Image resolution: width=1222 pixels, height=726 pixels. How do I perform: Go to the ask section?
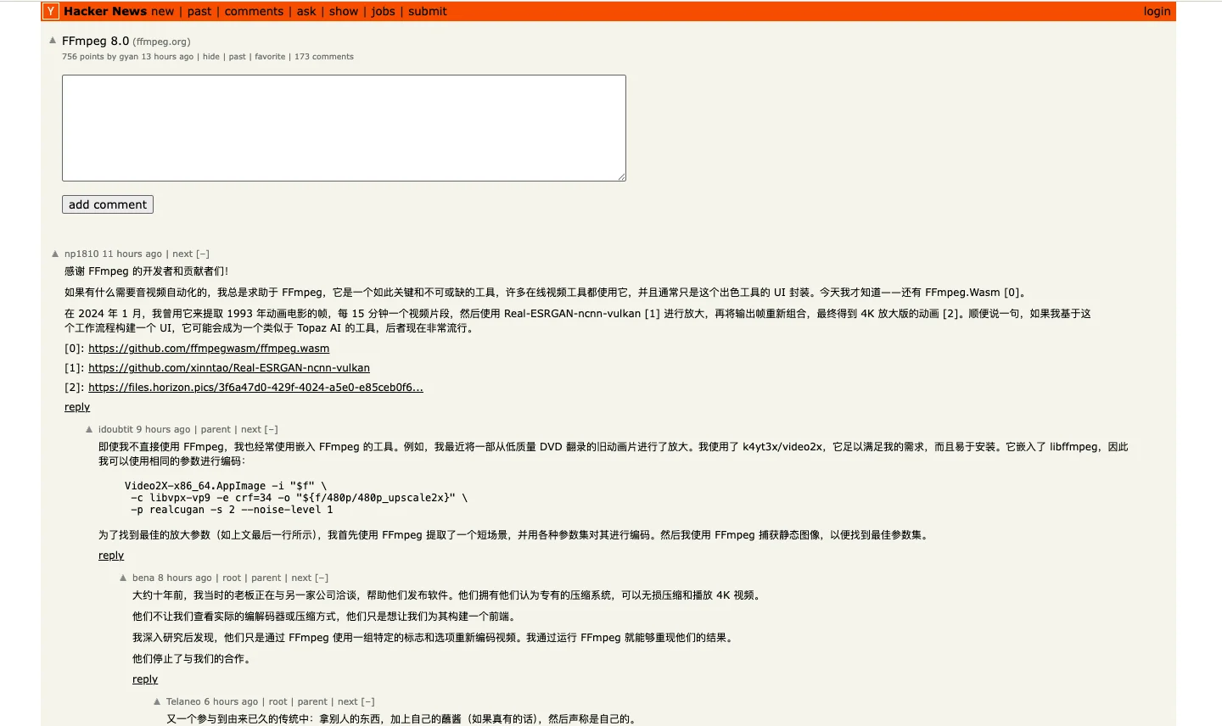(306, 11)
